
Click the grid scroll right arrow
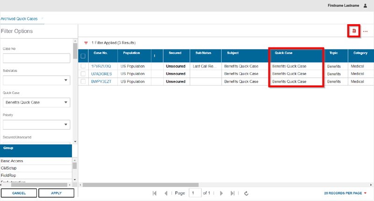pyautogui.click(x=371, y=185)
